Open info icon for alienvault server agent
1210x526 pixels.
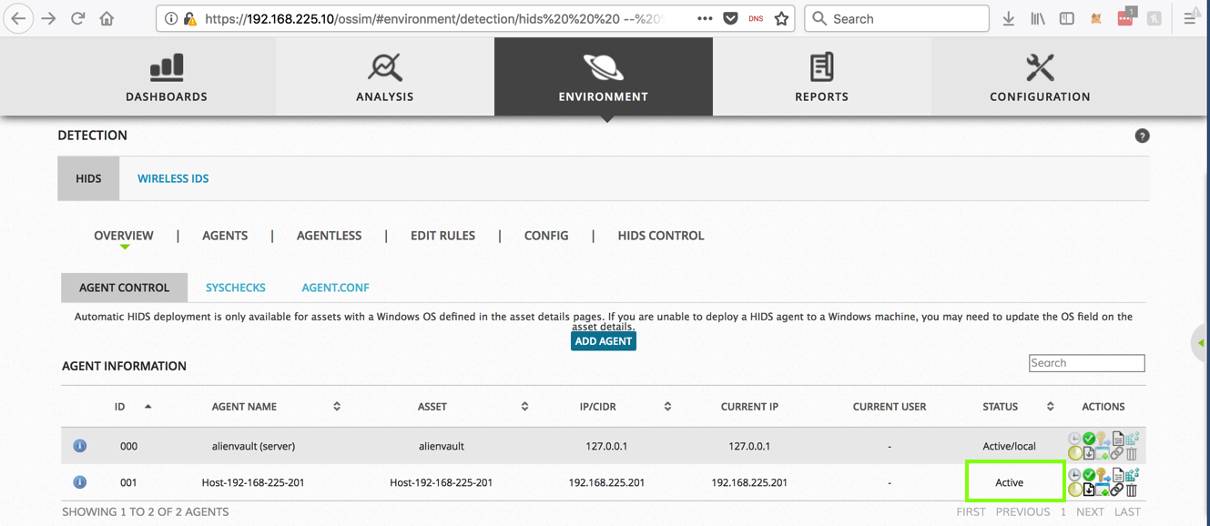coord(80,446)
